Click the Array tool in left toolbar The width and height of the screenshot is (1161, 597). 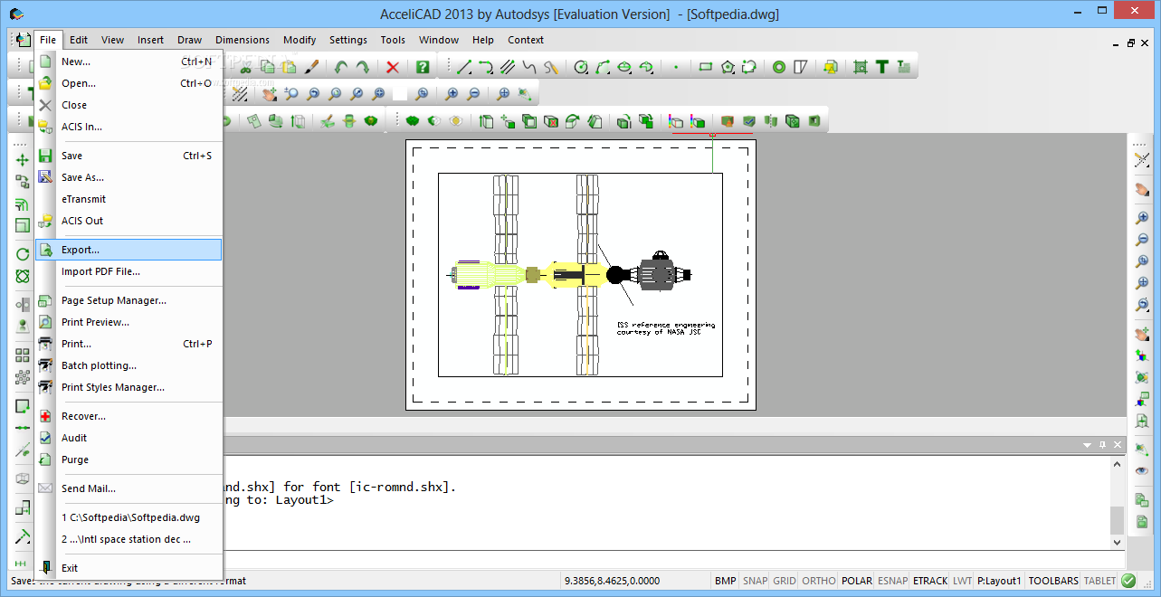[x=23, y=355]
